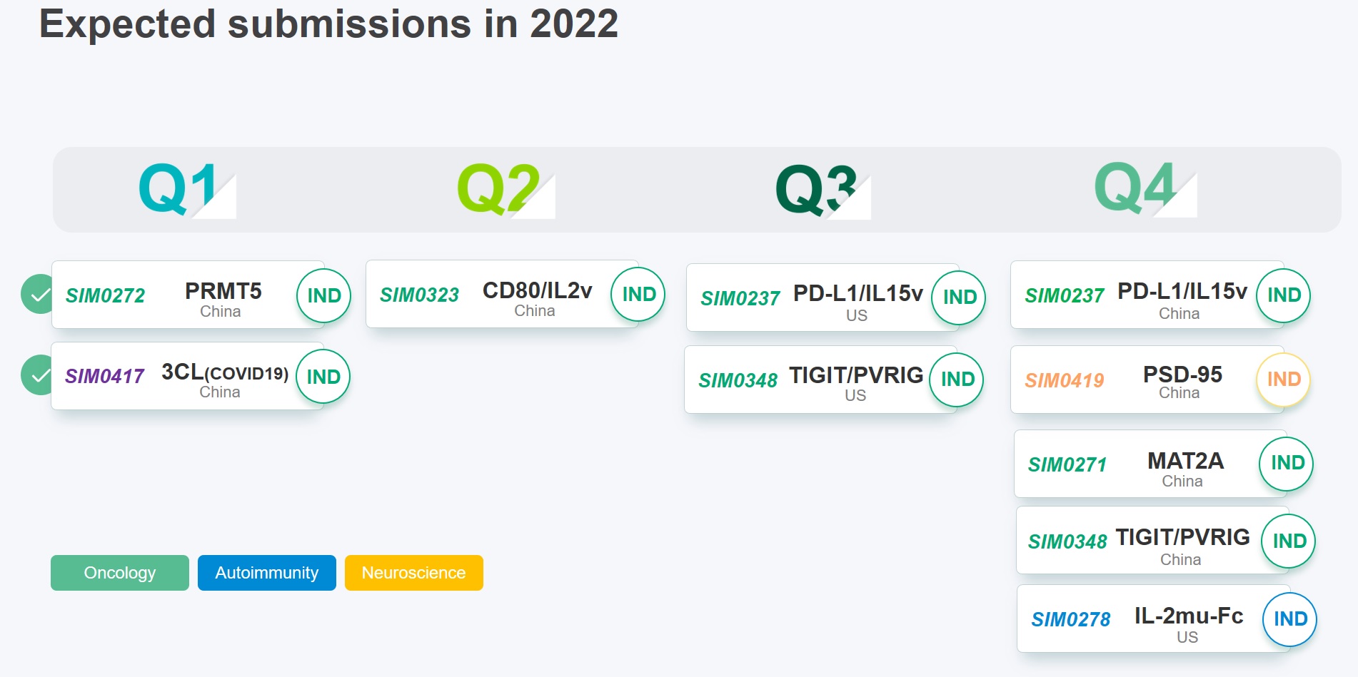The height and width of the screenshot is (677, 1358).
Task: Click the blue IND badge on IL-2mu-Fc
Action: [x=1290, y=619]
